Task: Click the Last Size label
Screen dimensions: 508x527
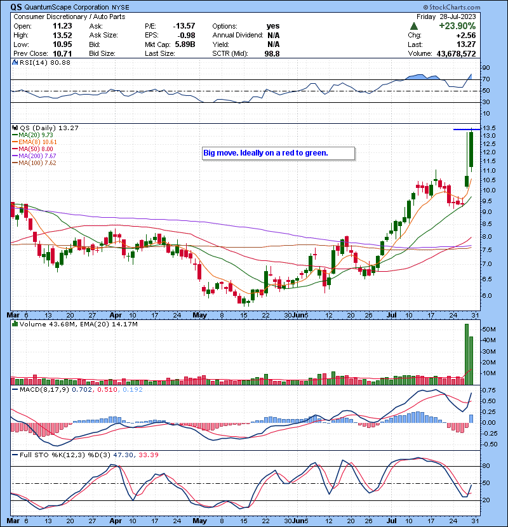Action: (159, 53)
